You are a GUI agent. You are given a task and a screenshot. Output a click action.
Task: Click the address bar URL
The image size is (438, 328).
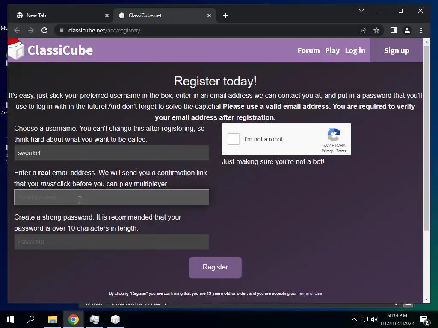pyautogui.click(x=104, y=30)
